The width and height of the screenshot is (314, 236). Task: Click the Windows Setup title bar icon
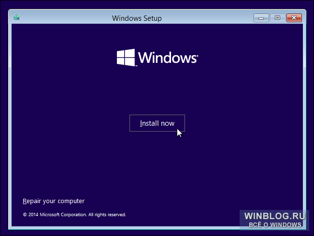[16, 17]
